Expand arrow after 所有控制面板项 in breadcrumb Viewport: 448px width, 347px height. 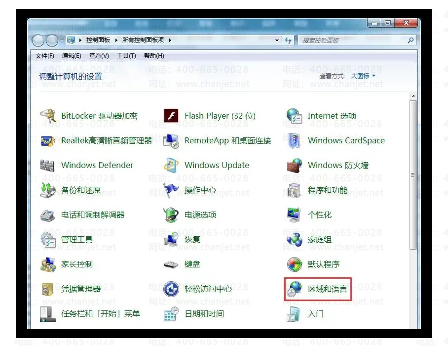170,41
